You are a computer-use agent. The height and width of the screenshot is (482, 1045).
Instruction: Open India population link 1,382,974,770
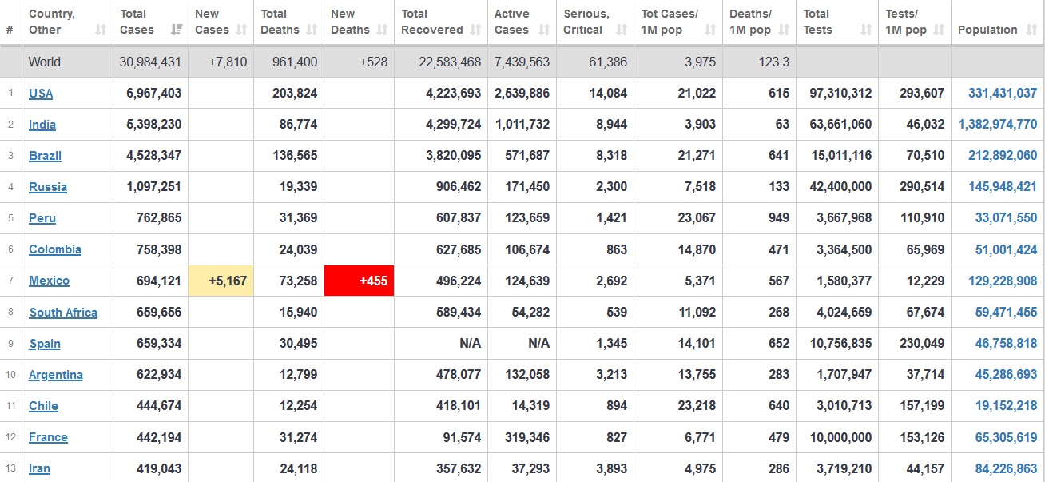click(x=998, y=125)
